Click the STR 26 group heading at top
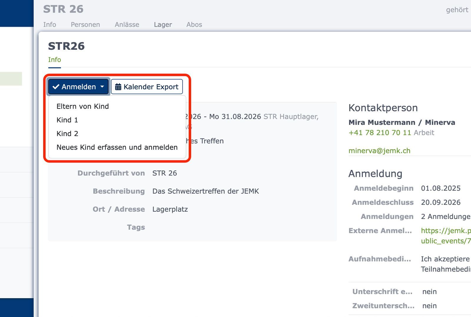This screenshot has height=317, width=471. click(x=63, y=9)
